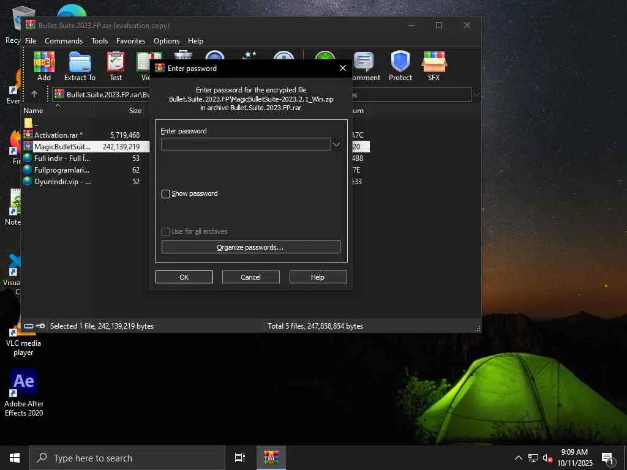Viewport: 627px width, 470px height.
Task: Open the notification center icon
Action: click(607, 458)
